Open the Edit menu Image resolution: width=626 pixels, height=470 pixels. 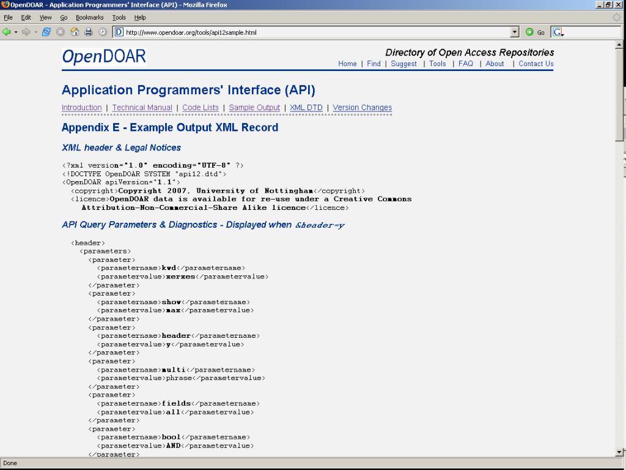[x=26, y=18]
